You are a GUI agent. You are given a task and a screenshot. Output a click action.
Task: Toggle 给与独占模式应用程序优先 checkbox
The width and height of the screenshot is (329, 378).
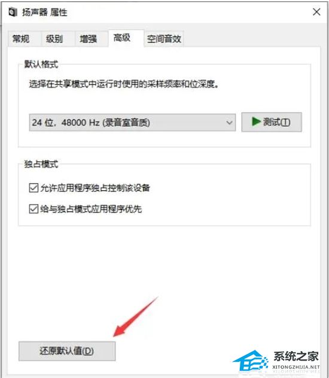tap(33, 209)
